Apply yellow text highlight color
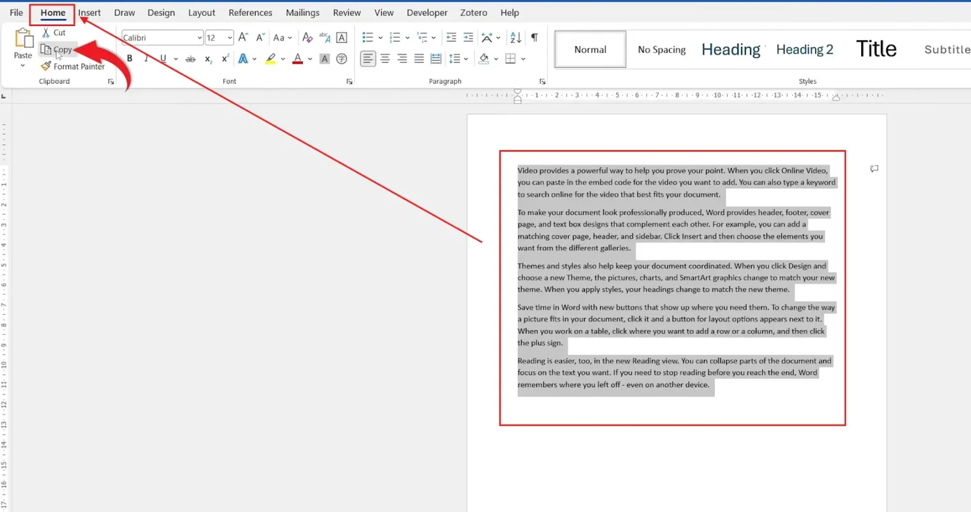 point(271,59)
